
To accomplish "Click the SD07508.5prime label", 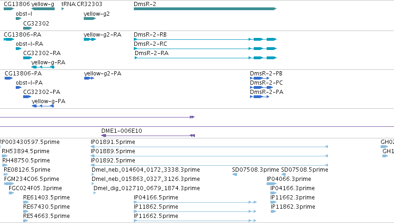I will [305, 170].
